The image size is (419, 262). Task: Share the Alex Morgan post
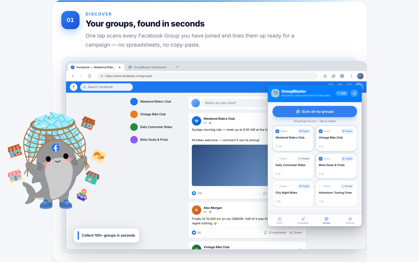point(296,233)
